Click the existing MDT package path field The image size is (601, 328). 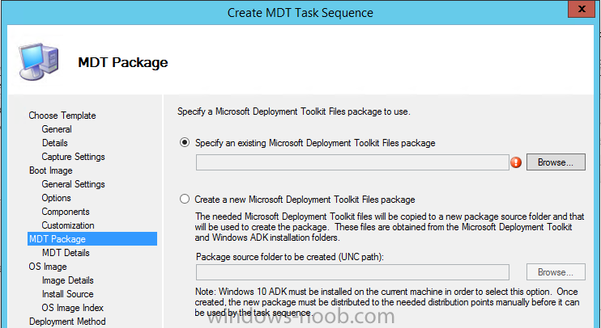click(352, 162)
